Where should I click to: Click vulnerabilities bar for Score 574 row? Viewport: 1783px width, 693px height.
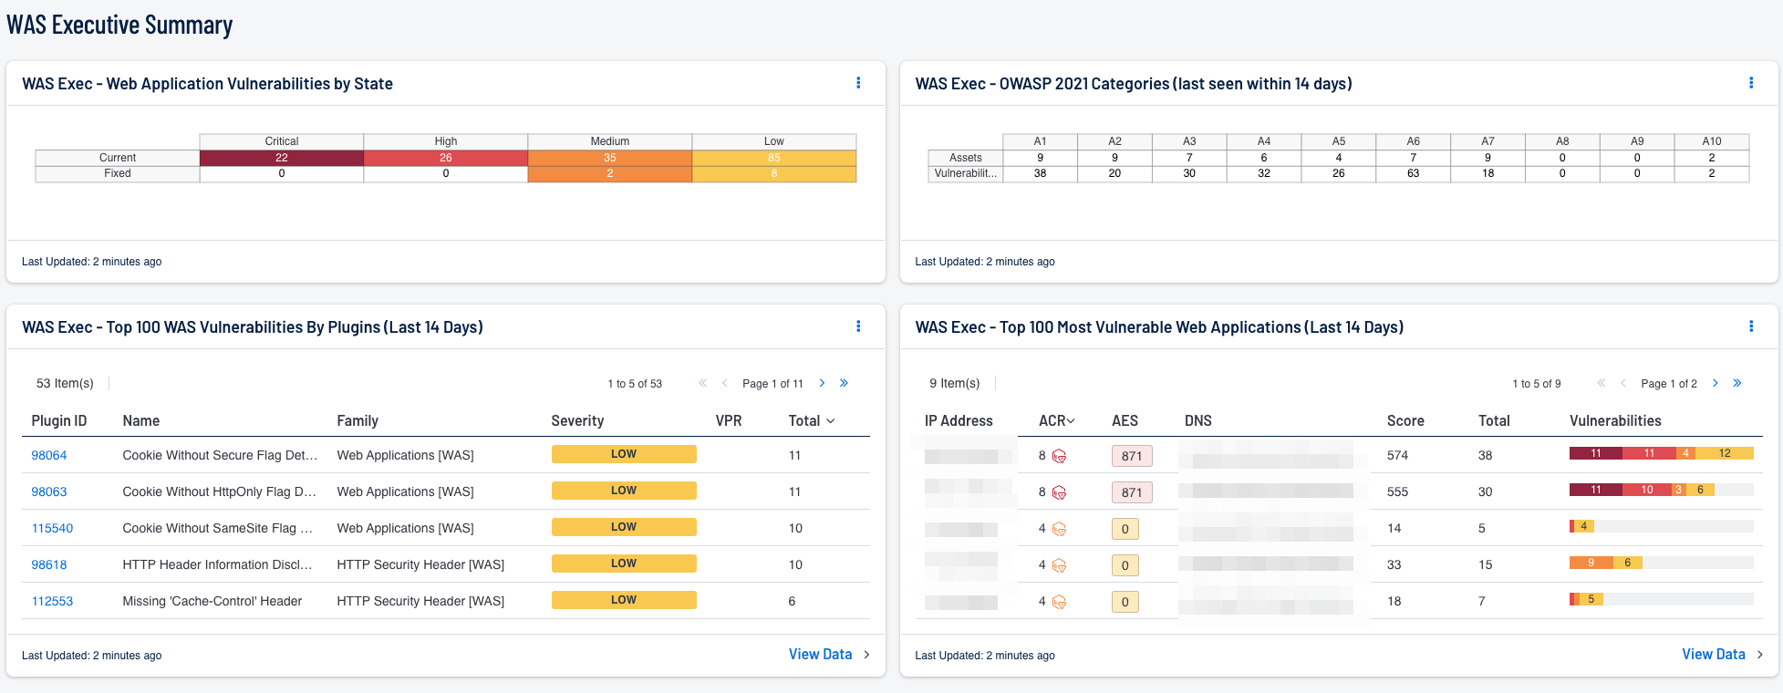click(x=1661, y=453)
